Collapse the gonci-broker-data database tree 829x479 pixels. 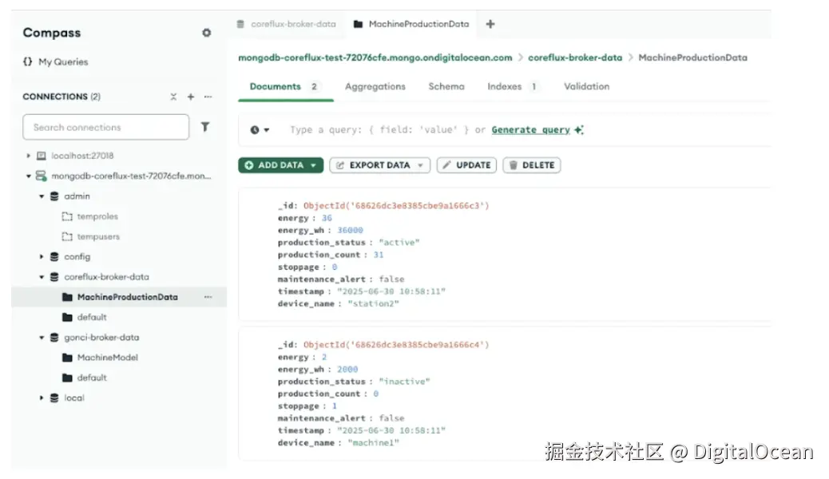click(42, 338)
